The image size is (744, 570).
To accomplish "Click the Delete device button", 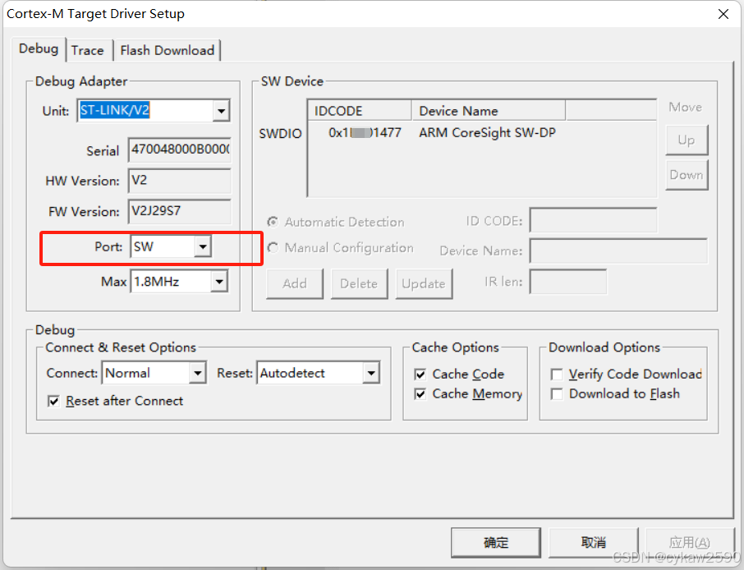I will tap(359, 283).
